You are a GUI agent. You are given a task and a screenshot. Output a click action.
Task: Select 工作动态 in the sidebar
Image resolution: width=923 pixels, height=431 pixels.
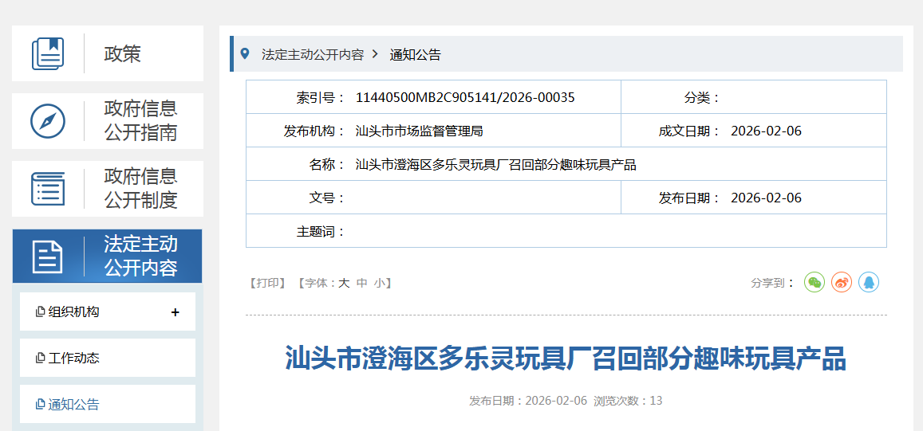(x=74, y=359)
